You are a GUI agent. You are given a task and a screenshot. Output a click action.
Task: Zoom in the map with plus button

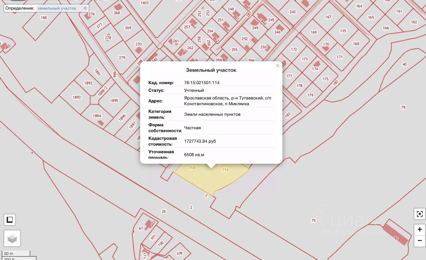[x=420, y=229]
